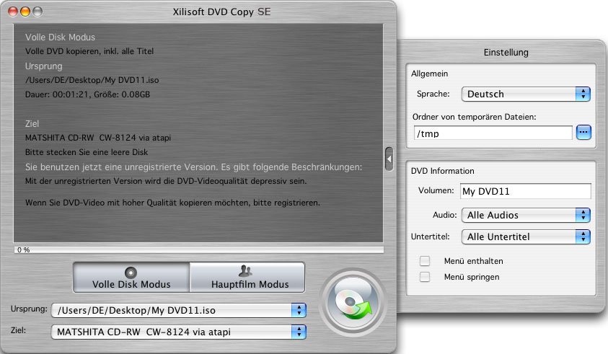Image resolution: width=608 pixels, height=354 pixels.
Task: Click the unregistrierte Version warning line
Action: click(x=193, y=167)
